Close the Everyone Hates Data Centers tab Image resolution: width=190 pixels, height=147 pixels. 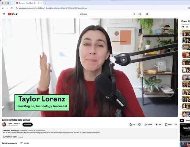[x=41, y=3]
